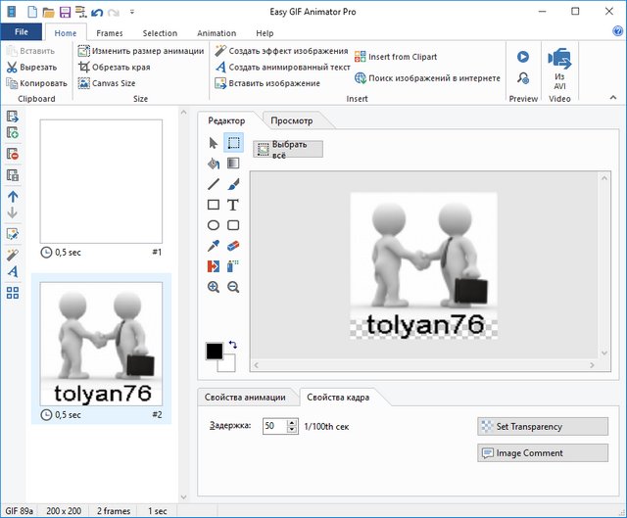Viewport: 627px width, 518px height.
Task: Select the blank frame #1 thumbnail
Action: 101,180
